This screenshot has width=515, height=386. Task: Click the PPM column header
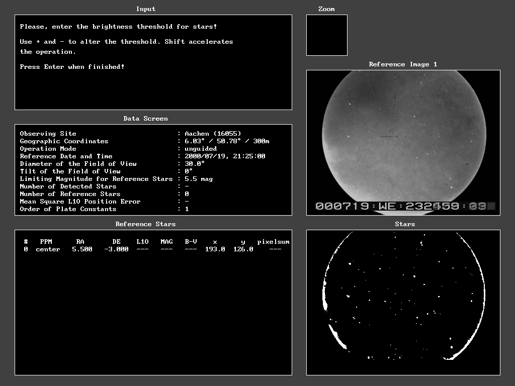tap(46, 242)
